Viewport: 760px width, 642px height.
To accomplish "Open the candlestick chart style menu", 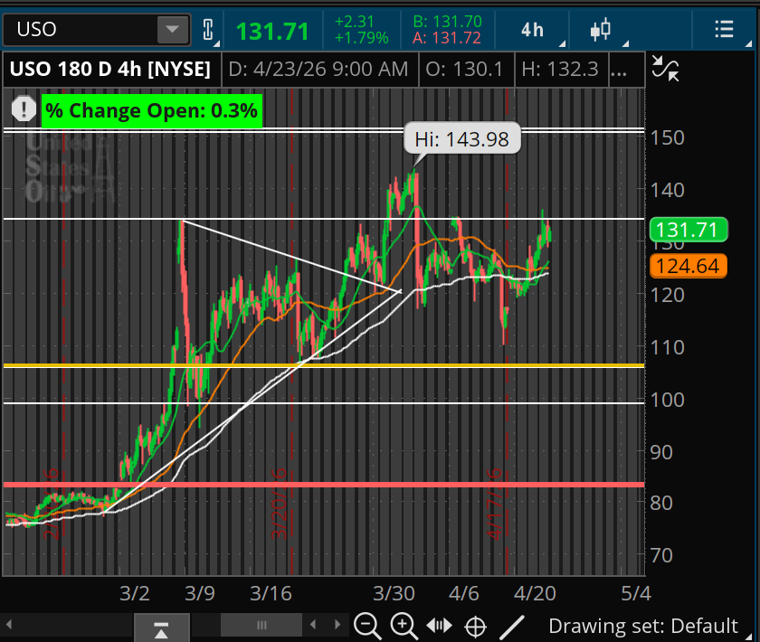I will [x=600, y=30].
